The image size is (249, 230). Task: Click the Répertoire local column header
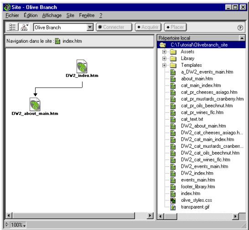pos(198,38)
